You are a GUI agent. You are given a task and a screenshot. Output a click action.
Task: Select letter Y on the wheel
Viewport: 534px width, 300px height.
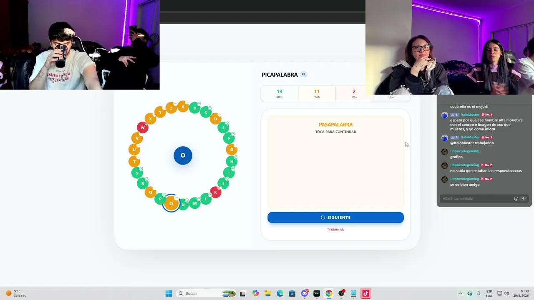[160, 112]
